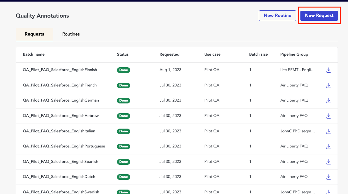Click Done status of EnglishFinnish row
Viewport: 348px width, 194px height.
click(123, 70)
